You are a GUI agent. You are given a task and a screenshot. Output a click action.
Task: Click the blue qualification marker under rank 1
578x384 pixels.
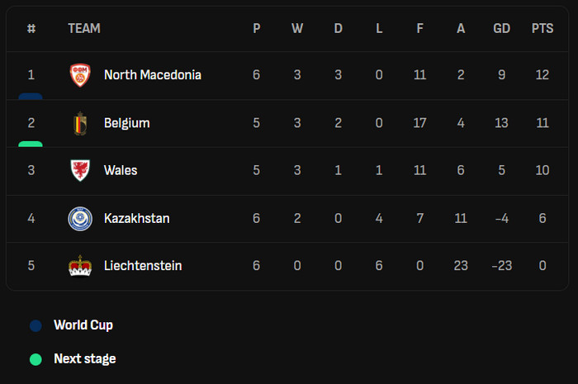(31, 96)
